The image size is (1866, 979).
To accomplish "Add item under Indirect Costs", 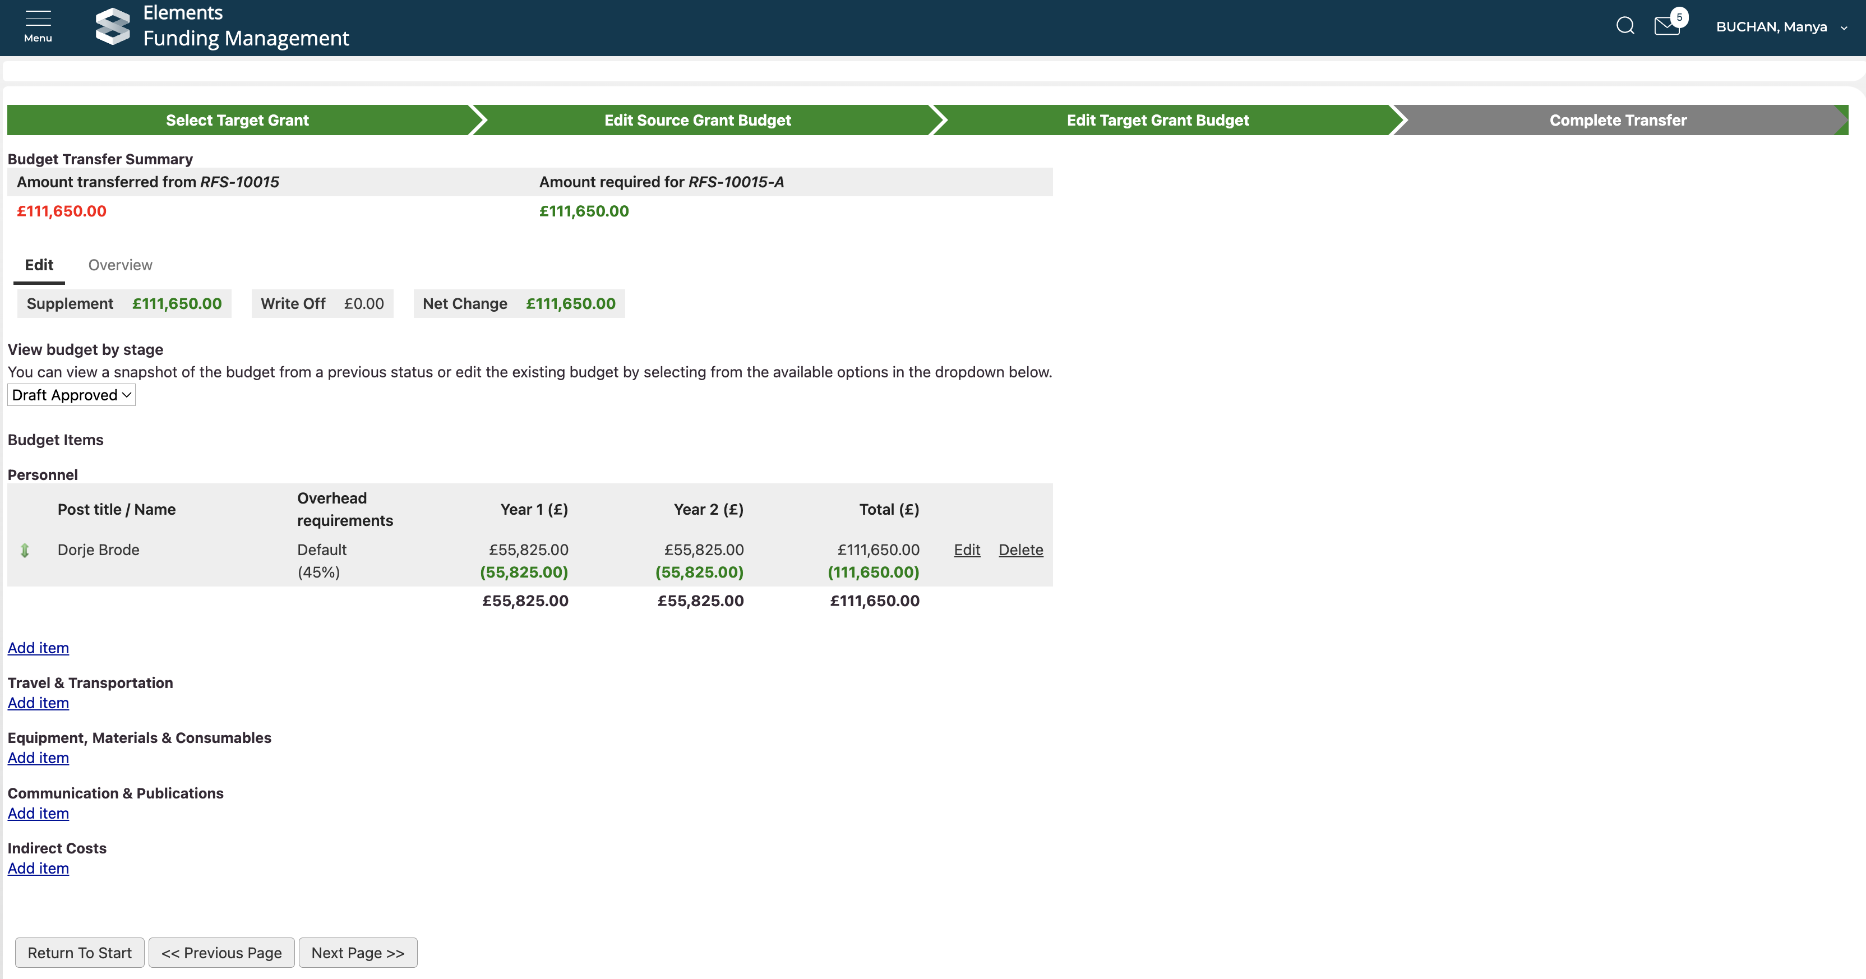I will click(38, 868).
